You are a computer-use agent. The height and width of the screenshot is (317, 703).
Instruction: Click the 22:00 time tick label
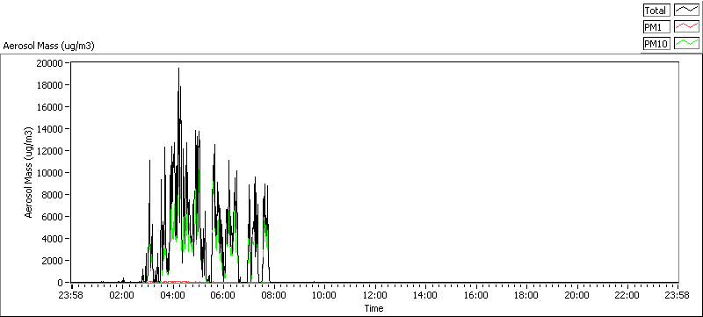(627, 295)
